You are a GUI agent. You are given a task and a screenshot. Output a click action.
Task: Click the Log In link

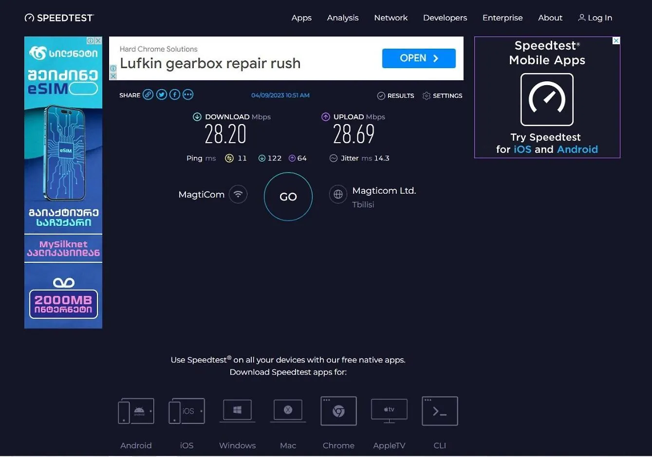tap(600, 18)
